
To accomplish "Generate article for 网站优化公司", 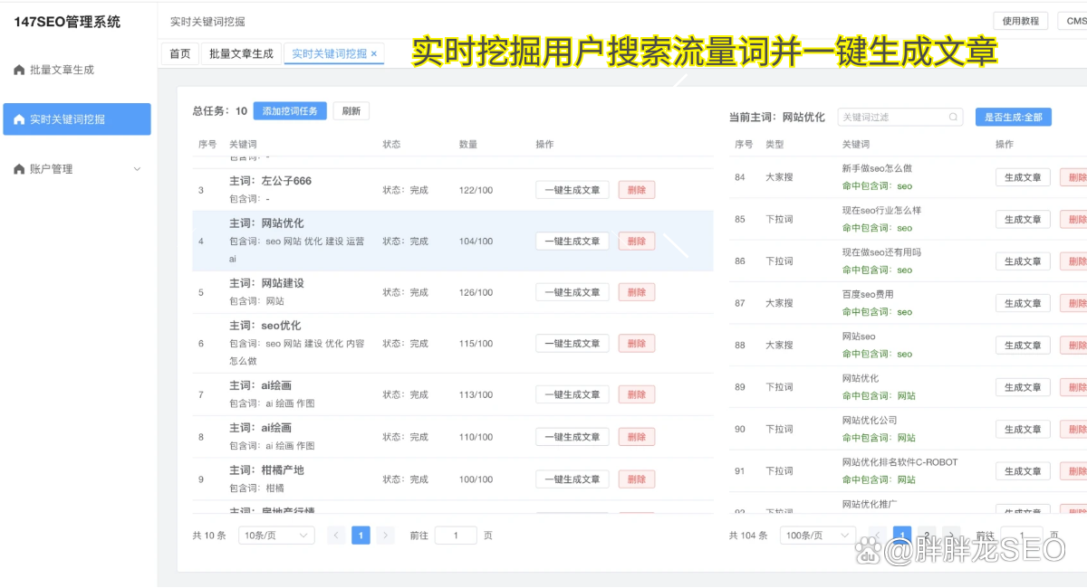I will [1023, 430].
